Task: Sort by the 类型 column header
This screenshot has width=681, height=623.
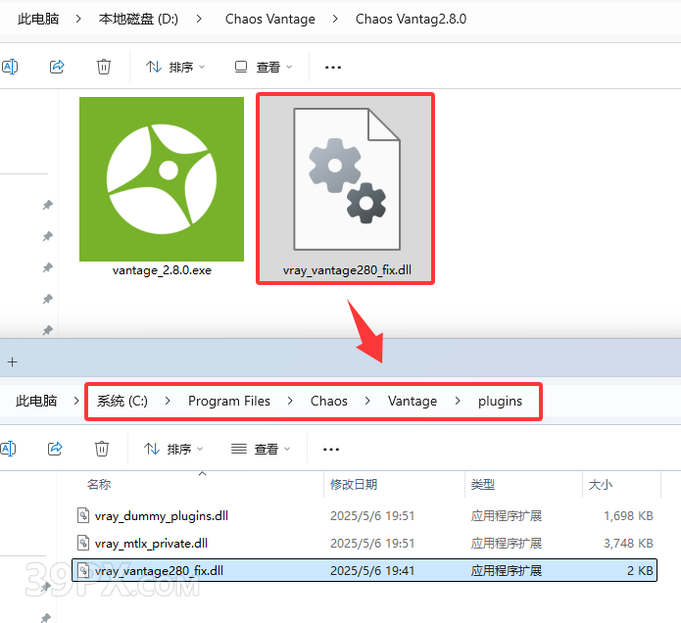Action: click(x=483, y=484)
